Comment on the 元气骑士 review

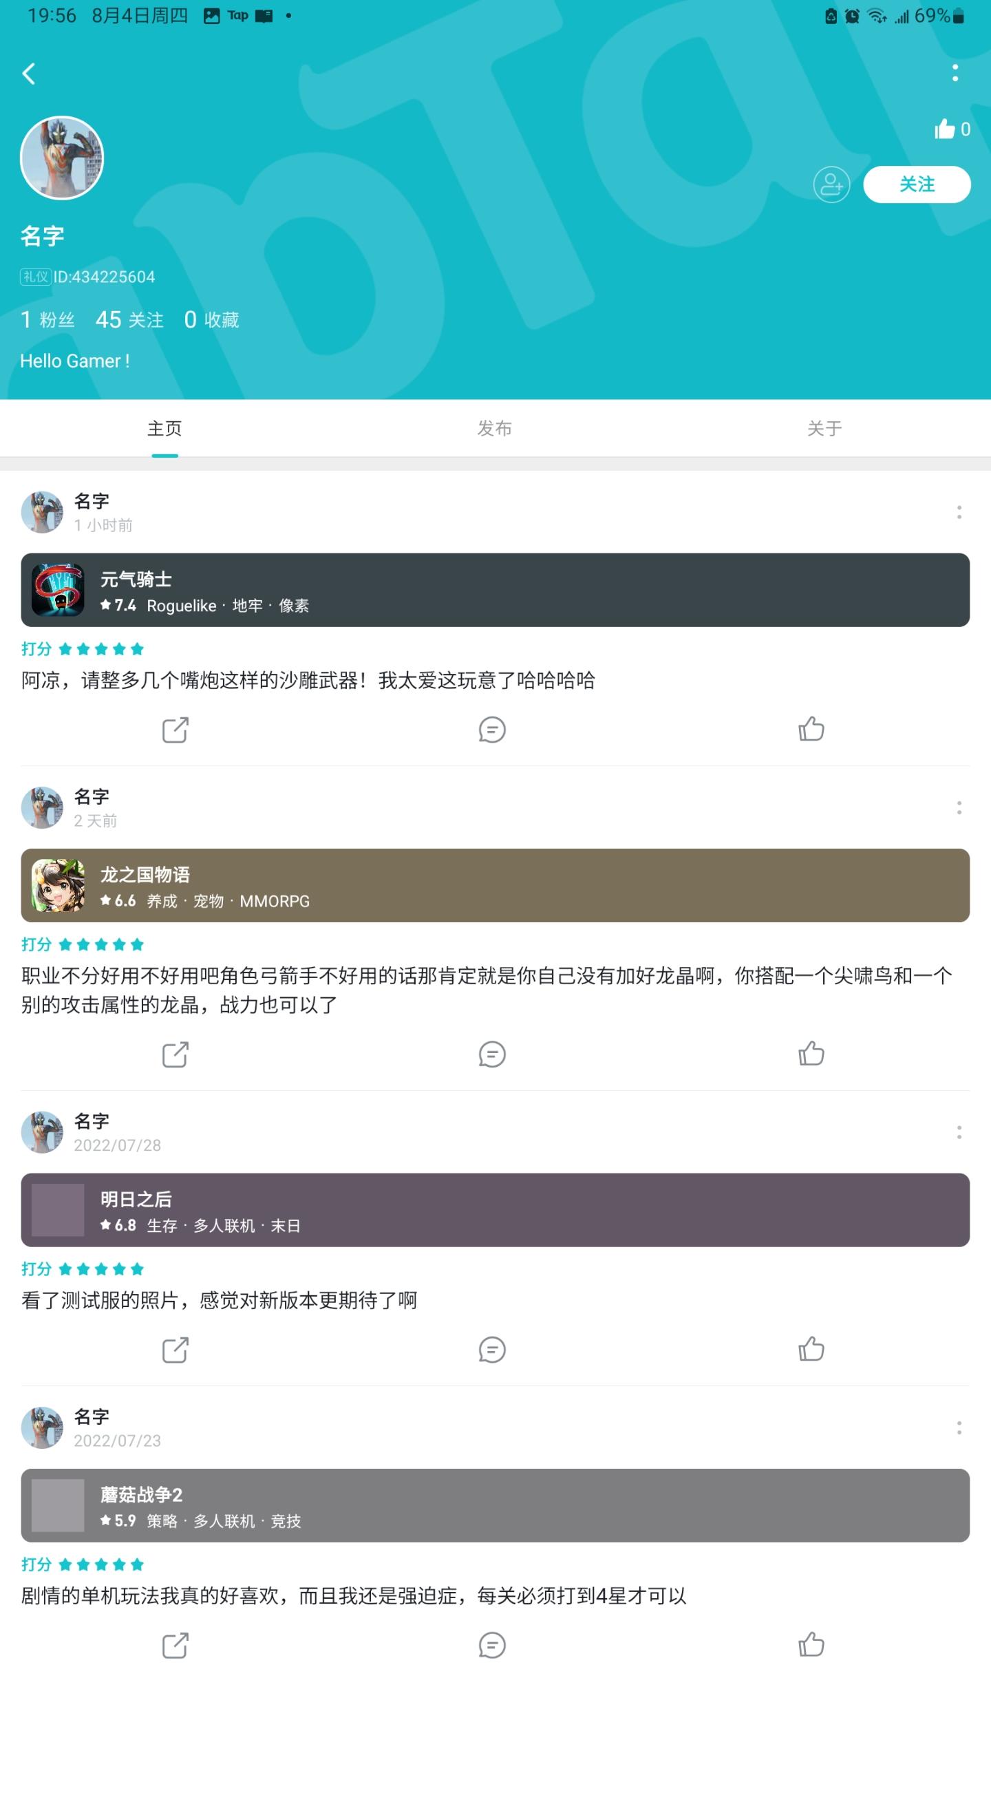coord(492,730)
